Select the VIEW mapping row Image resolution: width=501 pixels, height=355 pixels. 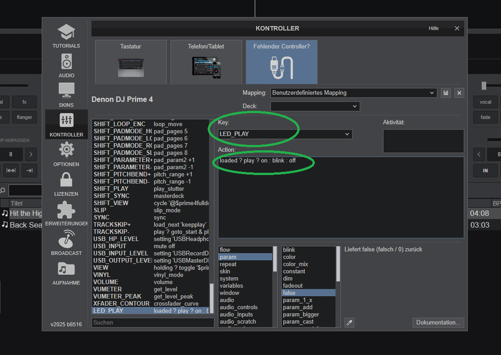coord(151,267)
